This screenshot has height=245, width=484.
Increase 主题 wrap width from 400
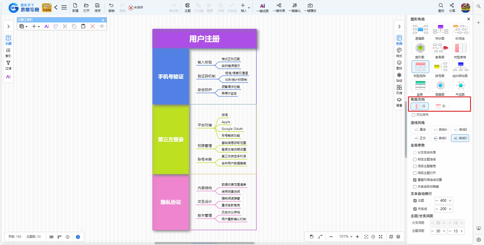450,201
